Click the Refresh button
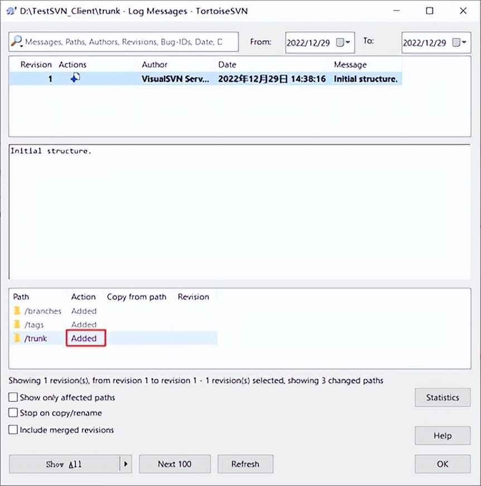Image resolution: width=481 pixels, height=486 pixels. point(245,464)
